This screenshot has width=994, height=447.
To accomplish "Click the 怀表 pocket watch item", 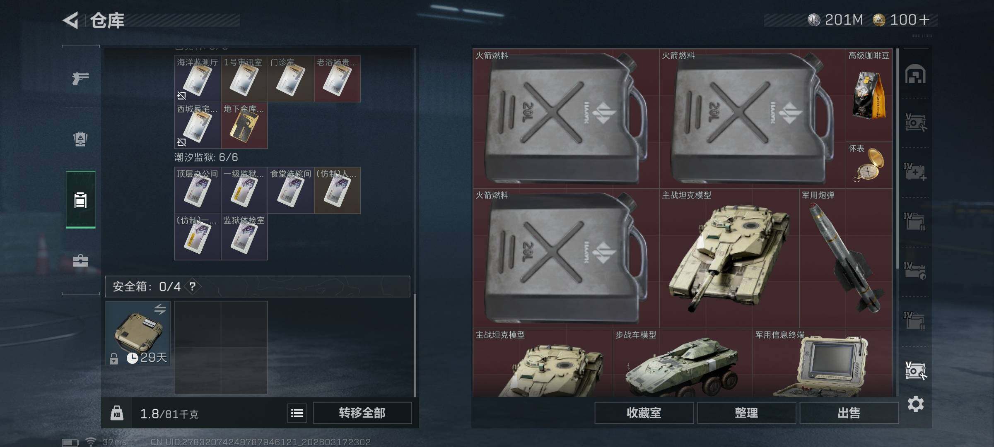I will pos(869,165).
